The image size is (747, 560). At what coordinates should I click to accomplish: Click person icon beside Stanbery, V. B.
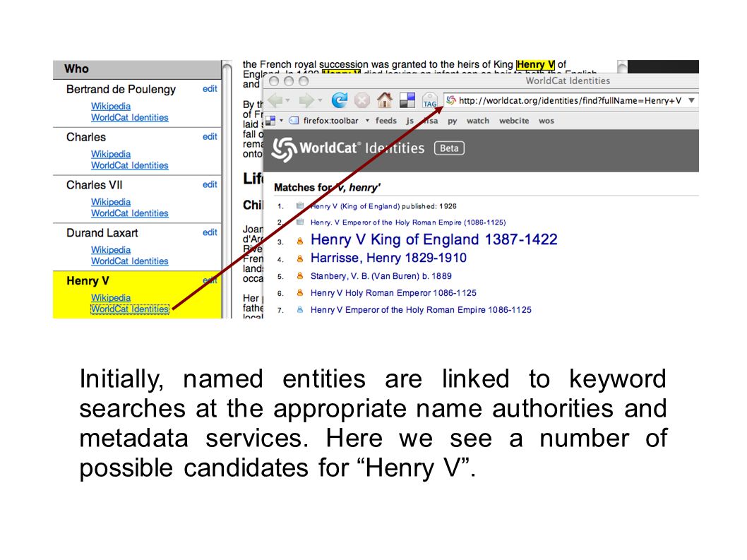click(299, 276)
